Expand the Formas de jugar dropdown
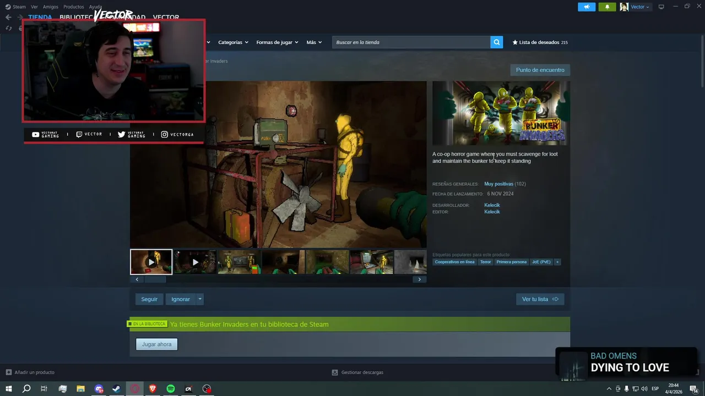Image resolution: width=705 pixels, height=396 pixels. [277, 42]
